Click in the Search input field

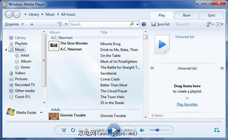pos(100,24)
